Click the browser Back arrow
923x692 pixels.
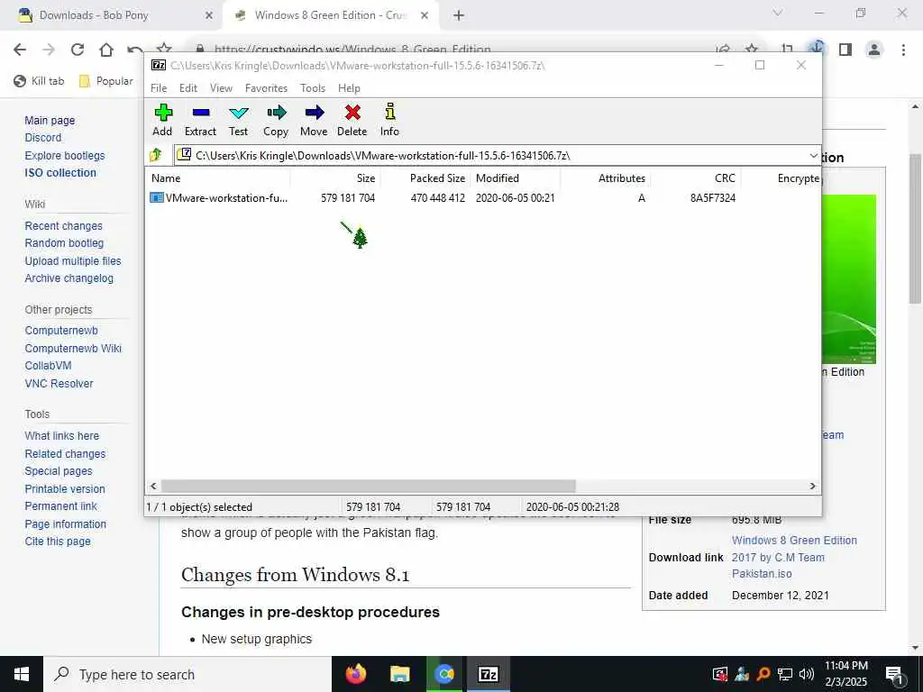click(x=20, y=50)
